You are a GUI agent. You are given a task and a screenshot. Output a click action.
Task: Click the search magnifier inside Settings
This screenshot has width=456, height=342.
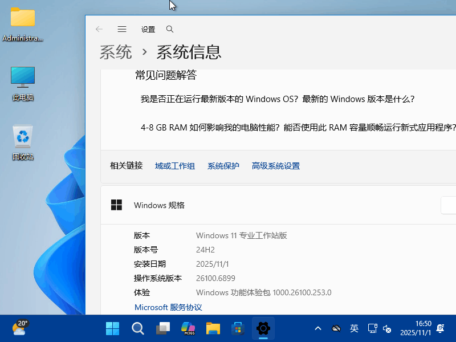169,29
